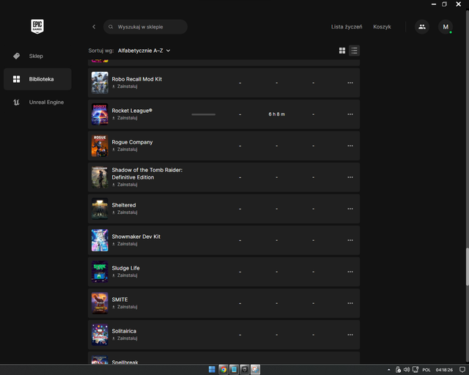Open options for Sheltered

[350, 209]
